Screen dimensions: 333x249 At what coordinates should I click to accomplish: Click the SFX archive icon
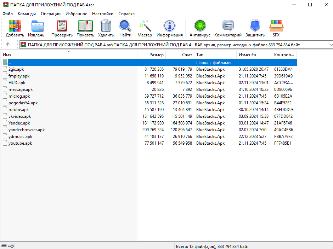pos(276,26)
